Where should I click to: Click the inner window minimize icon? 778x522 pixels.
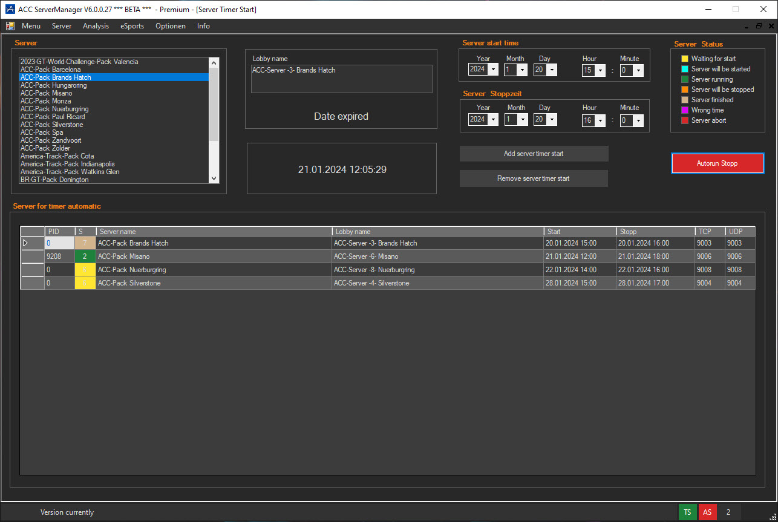coord(747,26)
